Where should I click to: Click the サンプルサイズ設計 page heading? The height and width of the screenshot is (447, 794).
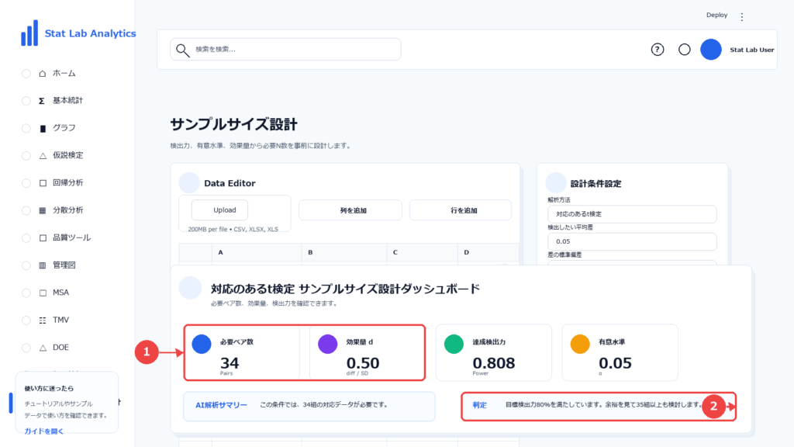tap(234, 124)
